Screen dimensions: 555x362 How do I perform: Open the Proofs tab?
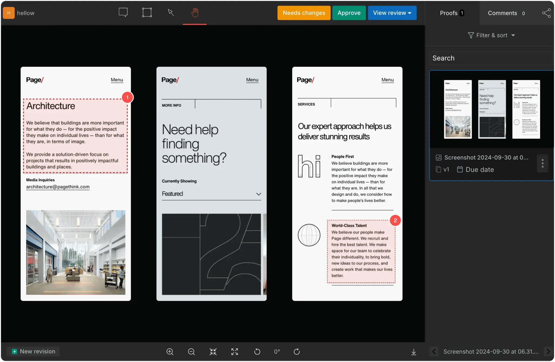pyautogui.click(x=448, y=13)
